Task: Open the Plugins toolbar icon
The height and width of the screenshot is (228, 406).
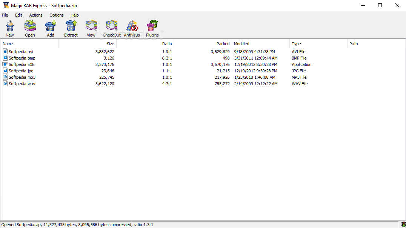Action: pos(152,26)
